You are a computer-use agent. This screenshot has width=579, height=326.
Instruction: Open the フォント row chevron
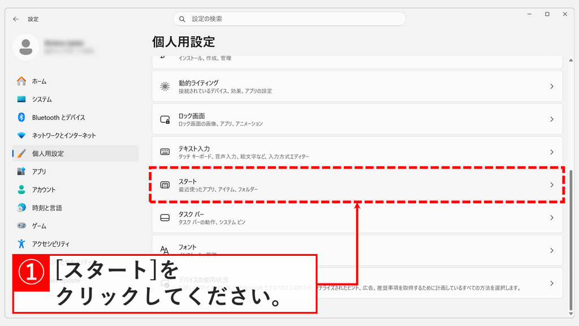552,250
